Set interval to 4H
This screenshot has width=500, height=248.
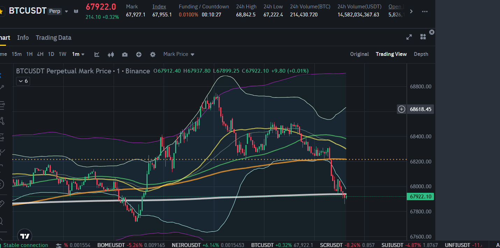40,54
